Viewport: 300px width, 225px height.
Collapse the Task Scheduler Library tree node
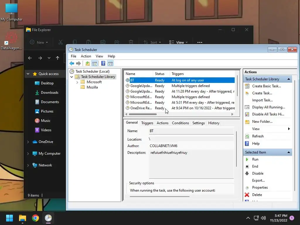point(71,77)
